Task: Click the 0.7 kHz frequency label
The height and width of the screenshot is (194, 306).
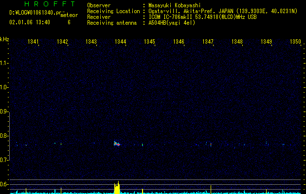Action: [x=4, y=160]
